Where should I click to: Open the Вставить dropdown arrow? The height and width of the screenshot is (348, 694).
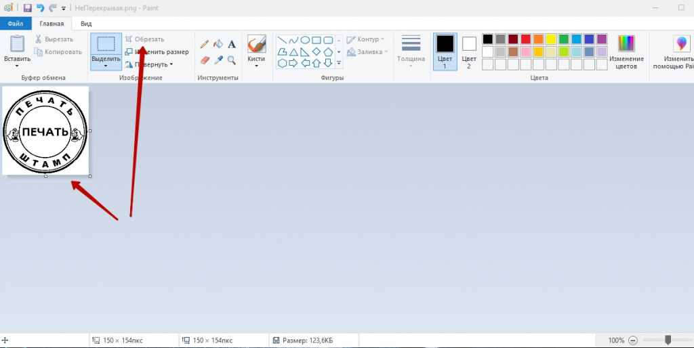(17, 66)
